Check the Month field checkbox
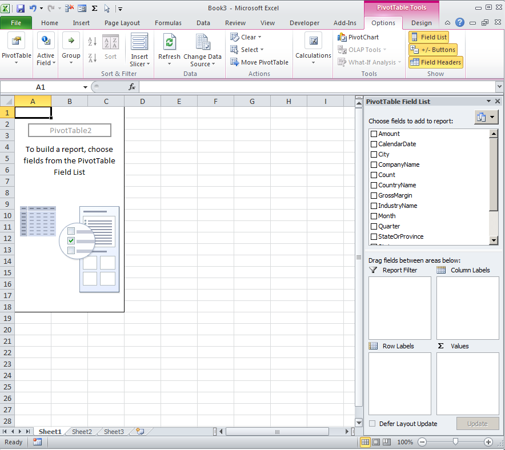 [374, 216]
